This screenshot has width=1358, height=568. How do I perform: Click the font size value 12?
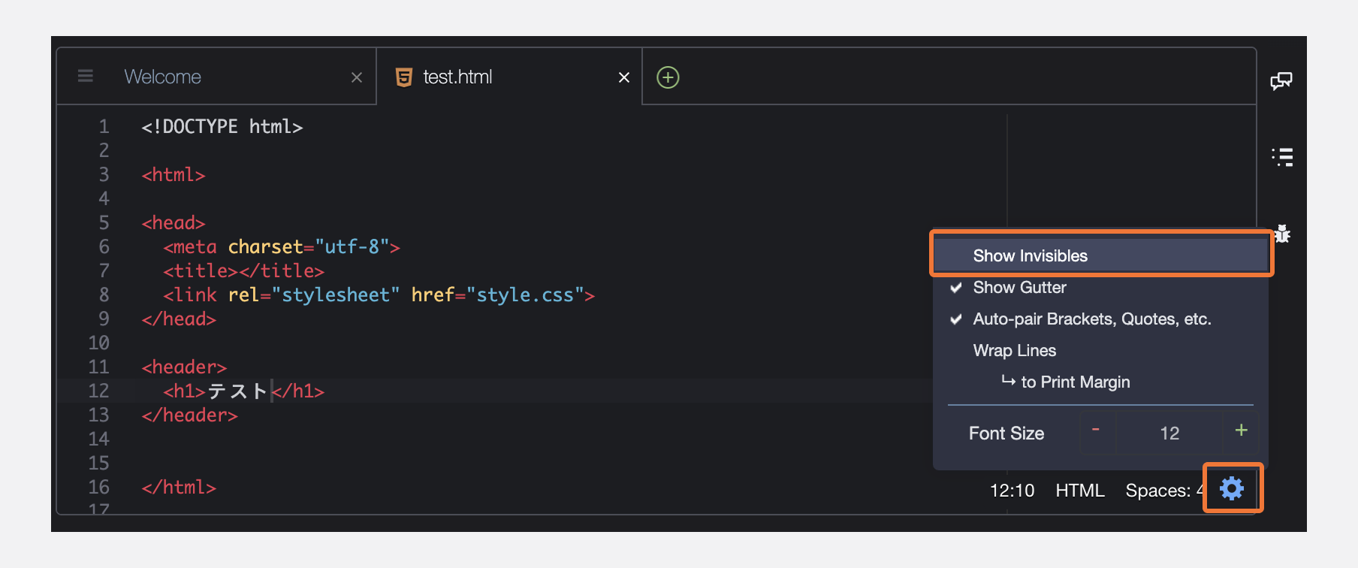click(x=1169, y=433)
